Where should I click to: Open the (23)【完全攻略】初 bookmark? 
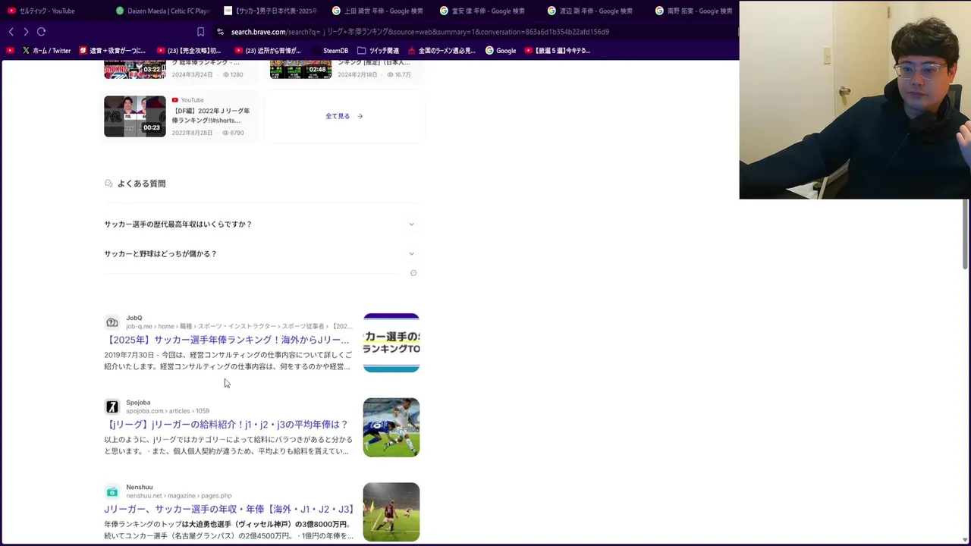189,51
